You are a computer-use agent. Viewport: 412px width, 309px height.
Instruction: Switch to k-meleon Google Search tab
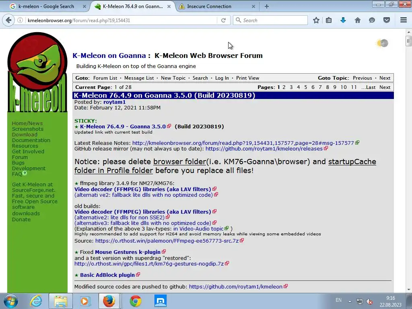(x=46, y=6)
